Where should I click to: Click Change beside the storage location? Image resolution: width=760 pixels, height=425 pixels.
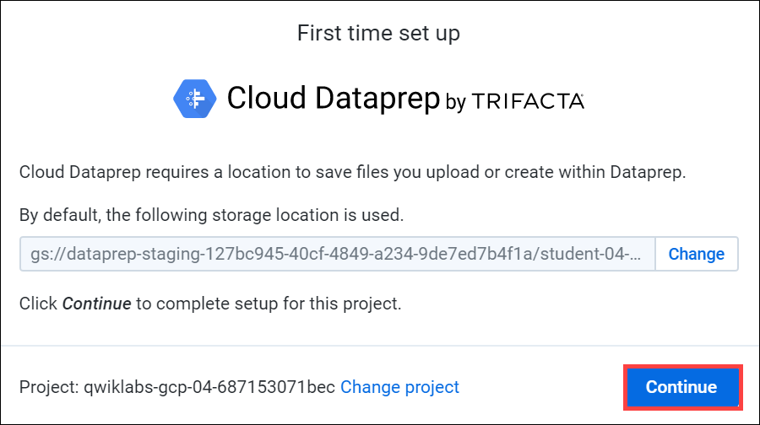(x=696, y=254)
